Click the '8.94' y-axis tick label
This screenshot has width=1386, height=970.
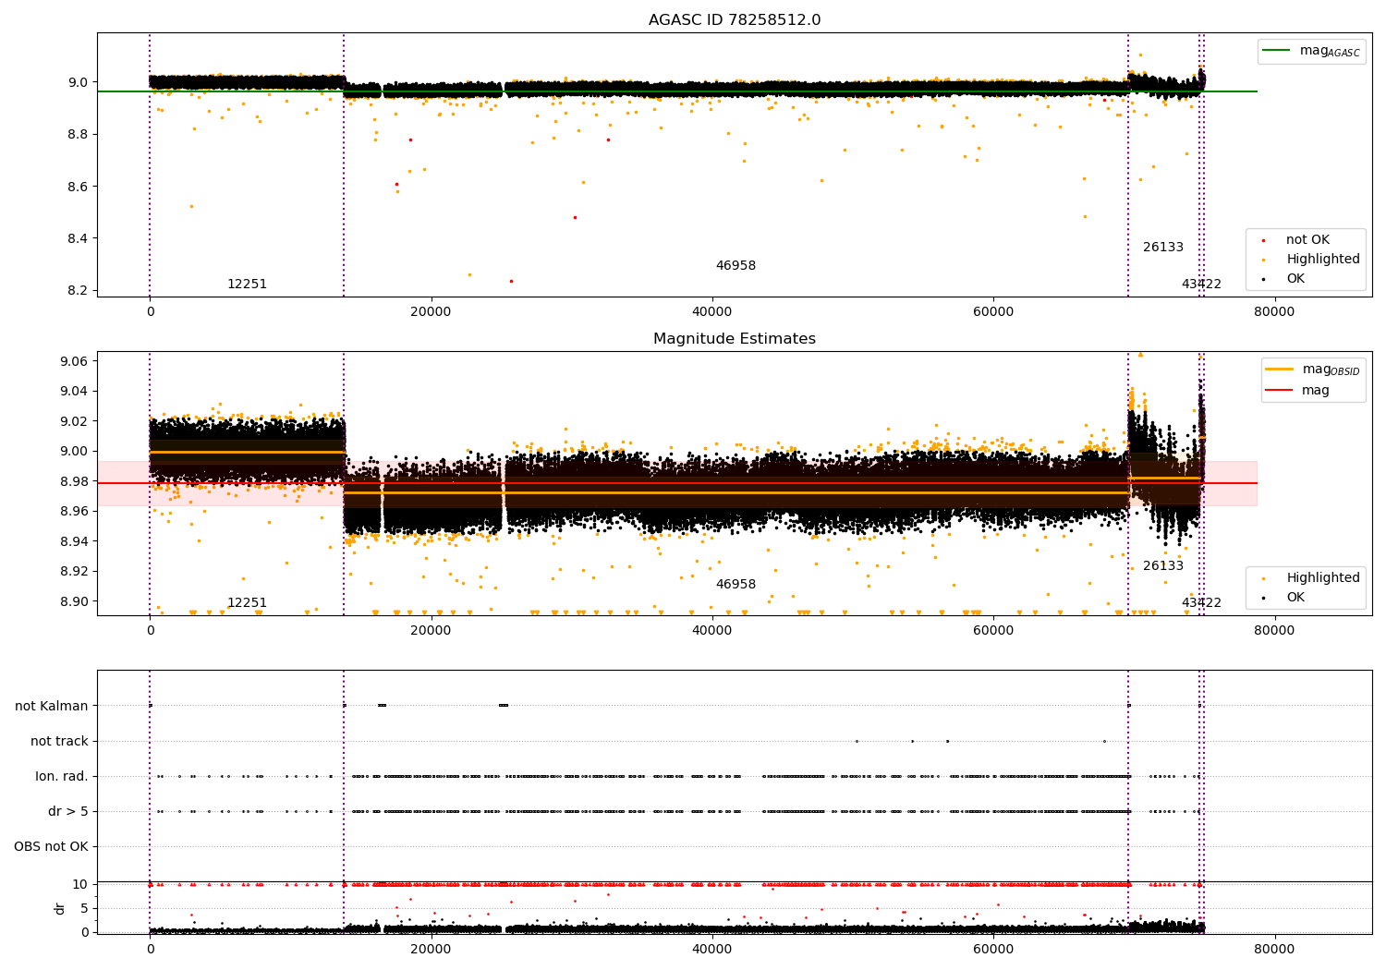[x=74, y=541]
